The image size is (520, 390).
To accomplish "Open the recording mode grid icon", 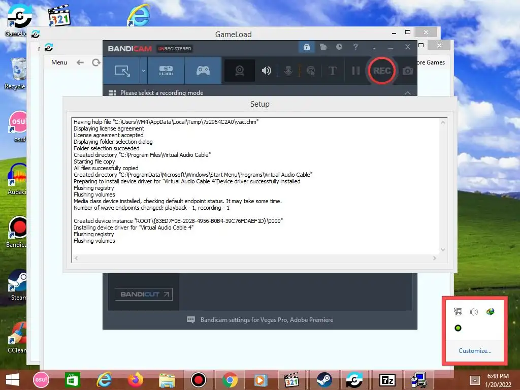I will [112, 93].
